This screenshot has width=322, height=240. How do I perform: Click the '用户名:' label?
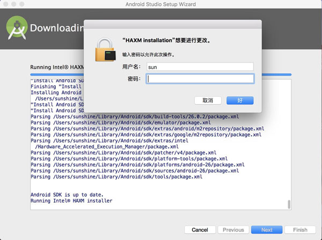tap(131, 67)
